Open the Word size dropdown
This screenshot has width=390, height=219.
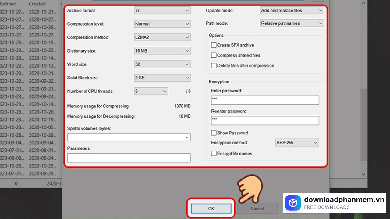162,64
